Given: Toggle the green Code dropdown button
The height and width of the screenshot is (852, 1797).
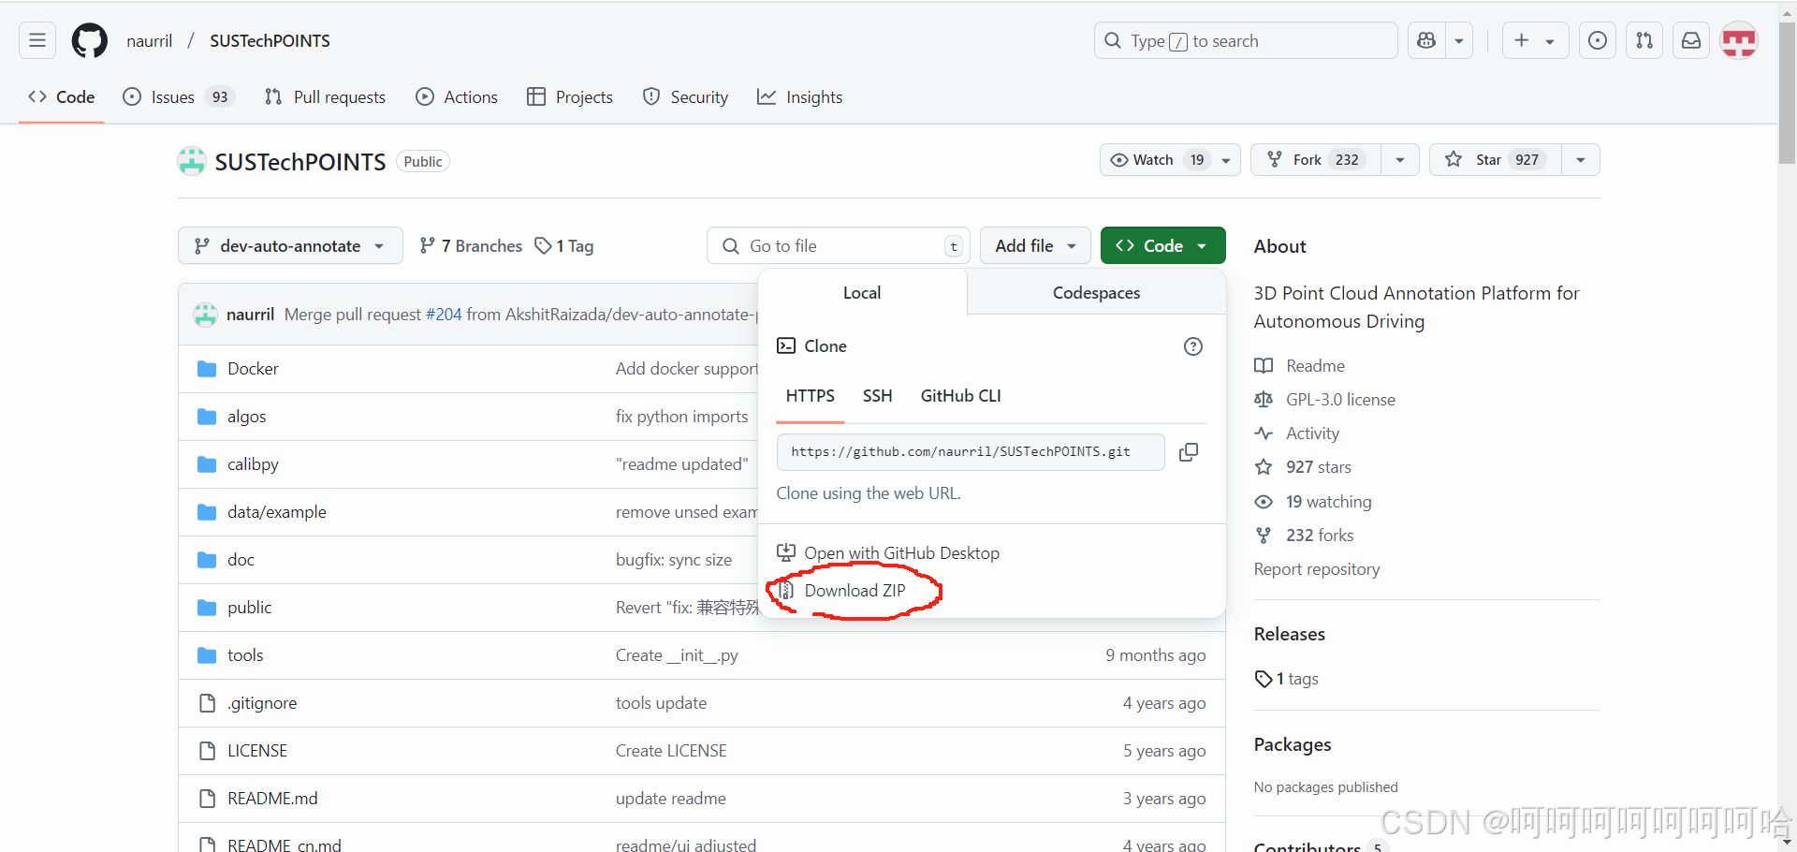Looking at the screenshot, I should tap(1163, 246).
